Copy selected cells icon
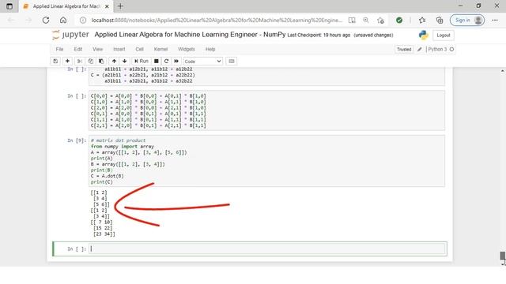The width and height of the screenshot is (506, 284). [90, 62]
